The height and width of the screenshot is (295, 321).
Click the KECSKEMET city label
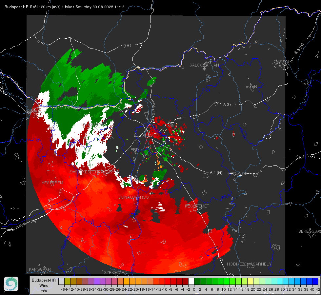[x=197, y=206]
